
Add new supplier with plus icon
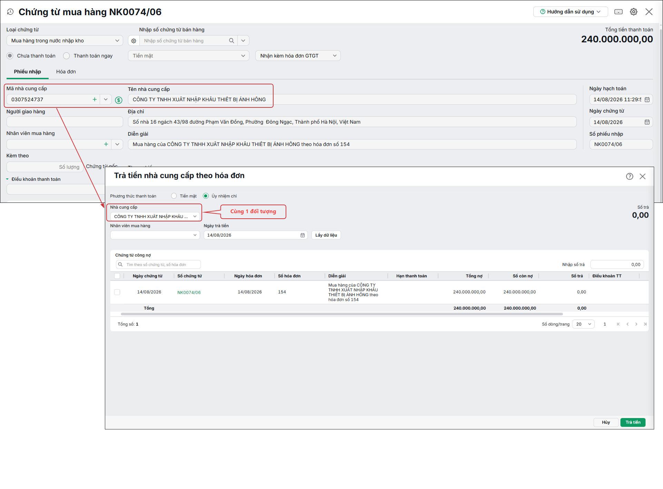tap(95, 100)
